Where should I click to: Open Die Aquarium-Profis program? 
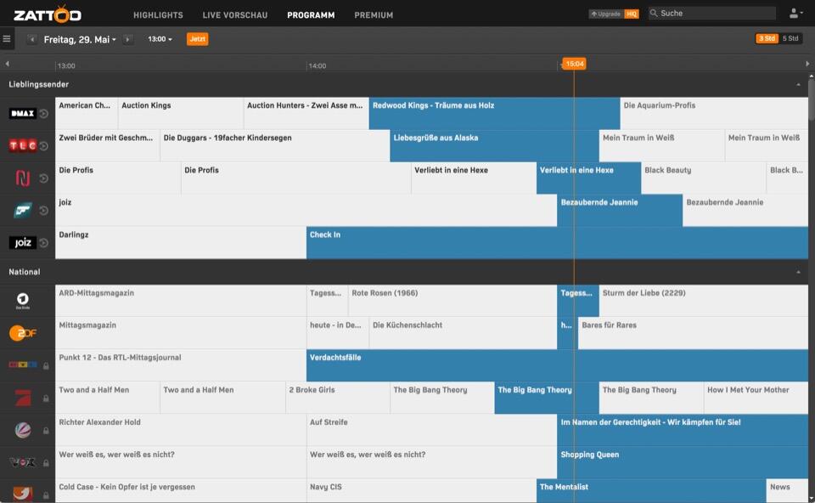714,113
